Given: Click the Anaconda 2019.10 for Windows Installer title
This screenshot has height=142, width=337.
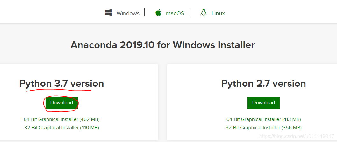Looking at the screenshot, I should (x=162, y=45).
